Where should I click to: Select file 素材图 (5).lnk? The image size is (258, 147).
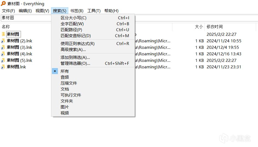19,60
